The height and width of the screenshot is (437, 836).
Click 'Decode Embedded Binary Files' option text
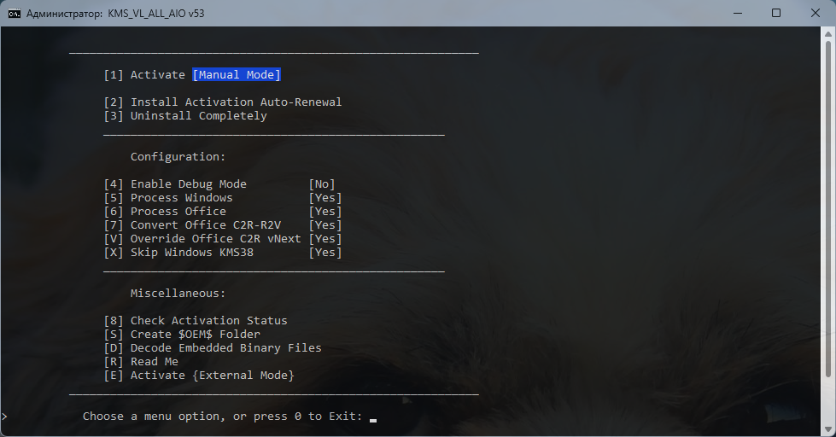tap(225, 348)
